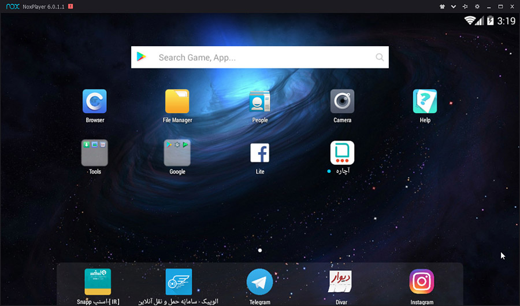Open the People contacts app
The height and width of the screenshot is (306, 520).
(x=260, y=102)
